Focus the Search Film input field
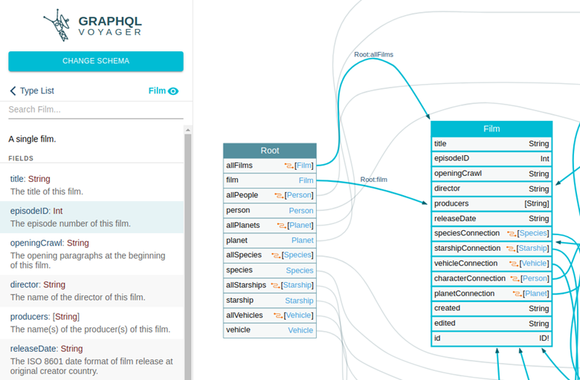Screen dimensions: 580x380 point(95,110)
